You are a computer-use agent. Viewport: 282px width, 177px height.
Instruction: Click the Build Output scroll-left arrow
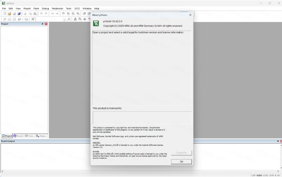tap(2, 171)
